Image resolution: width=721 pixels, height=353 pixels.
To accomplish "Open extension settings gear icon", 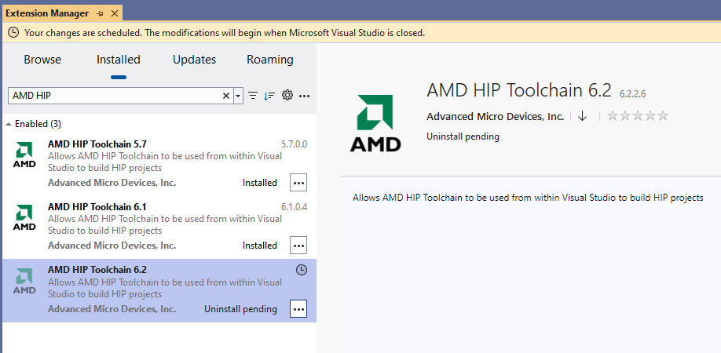I will (287, 96).
